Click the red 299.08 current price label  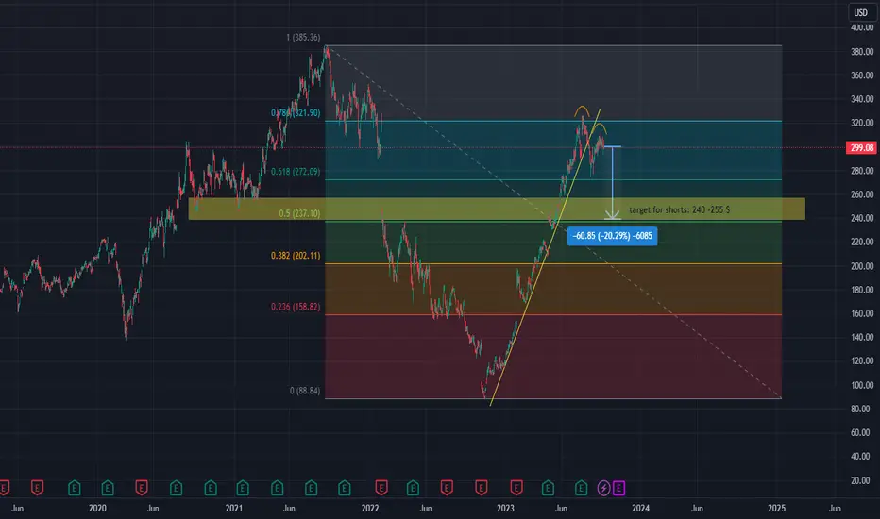[861, 147]
